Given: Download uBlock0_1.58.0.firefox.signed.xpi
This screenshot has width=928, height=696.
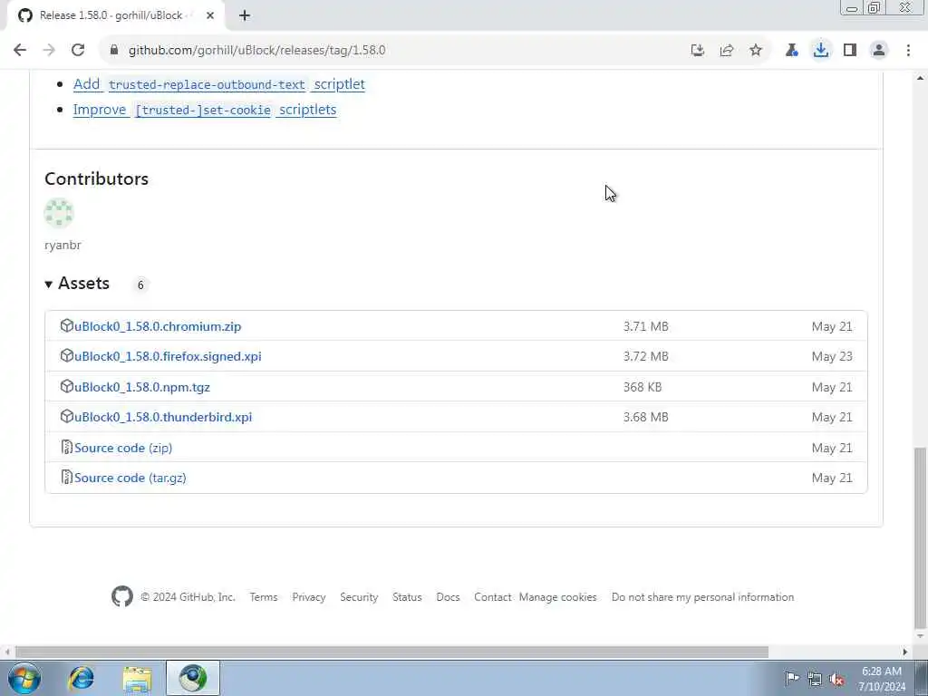Looking at the screenshot, I should 168,356.
